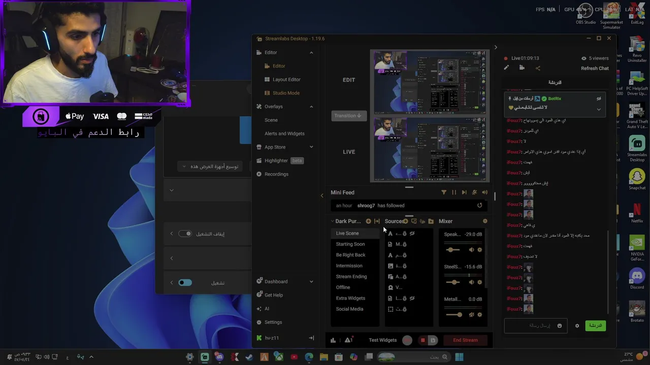650x365 pixels.
Task: Click Mini Feed volume speaker icon
Action: 484,193
